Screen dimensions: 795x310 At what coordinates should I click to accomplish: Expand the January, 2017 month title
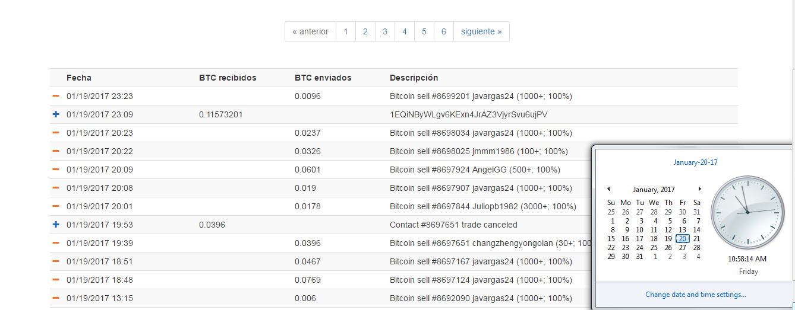[x=654, y=190]
